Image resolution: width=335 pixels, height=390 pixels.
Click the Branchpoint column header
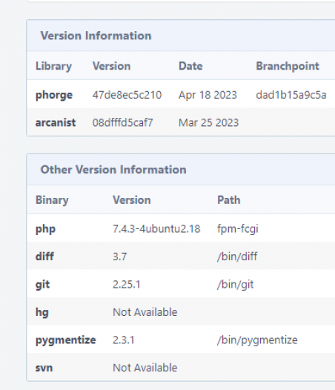[x=288, y=66]
